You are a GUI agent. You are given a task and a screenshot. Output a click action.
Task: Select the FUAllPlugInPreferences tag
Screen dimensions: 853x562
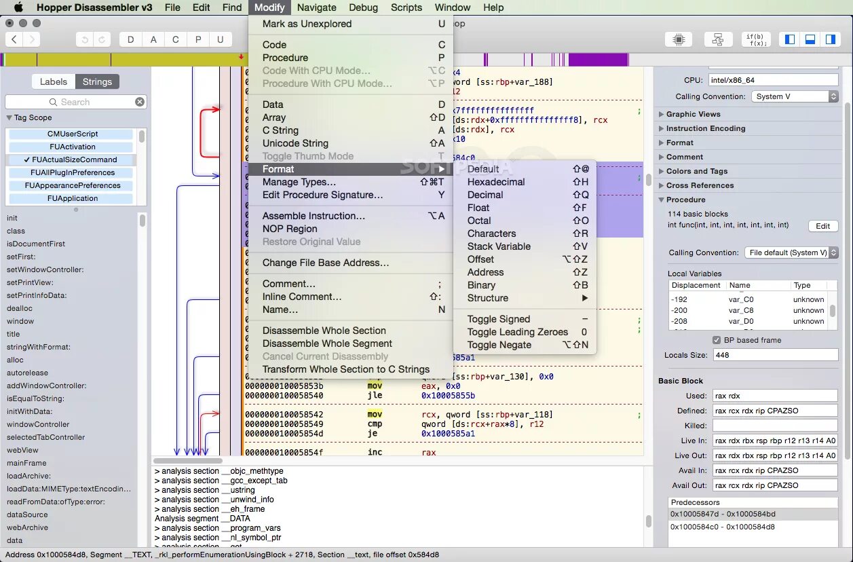tap(73, 172)
